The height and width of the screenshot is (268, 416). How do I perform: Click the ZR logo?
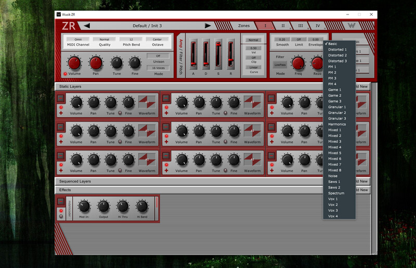69,26
